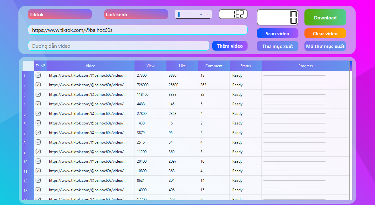Click the Thêm video button
This screenshot has width=375, height=205.
[x=230, y=46]
